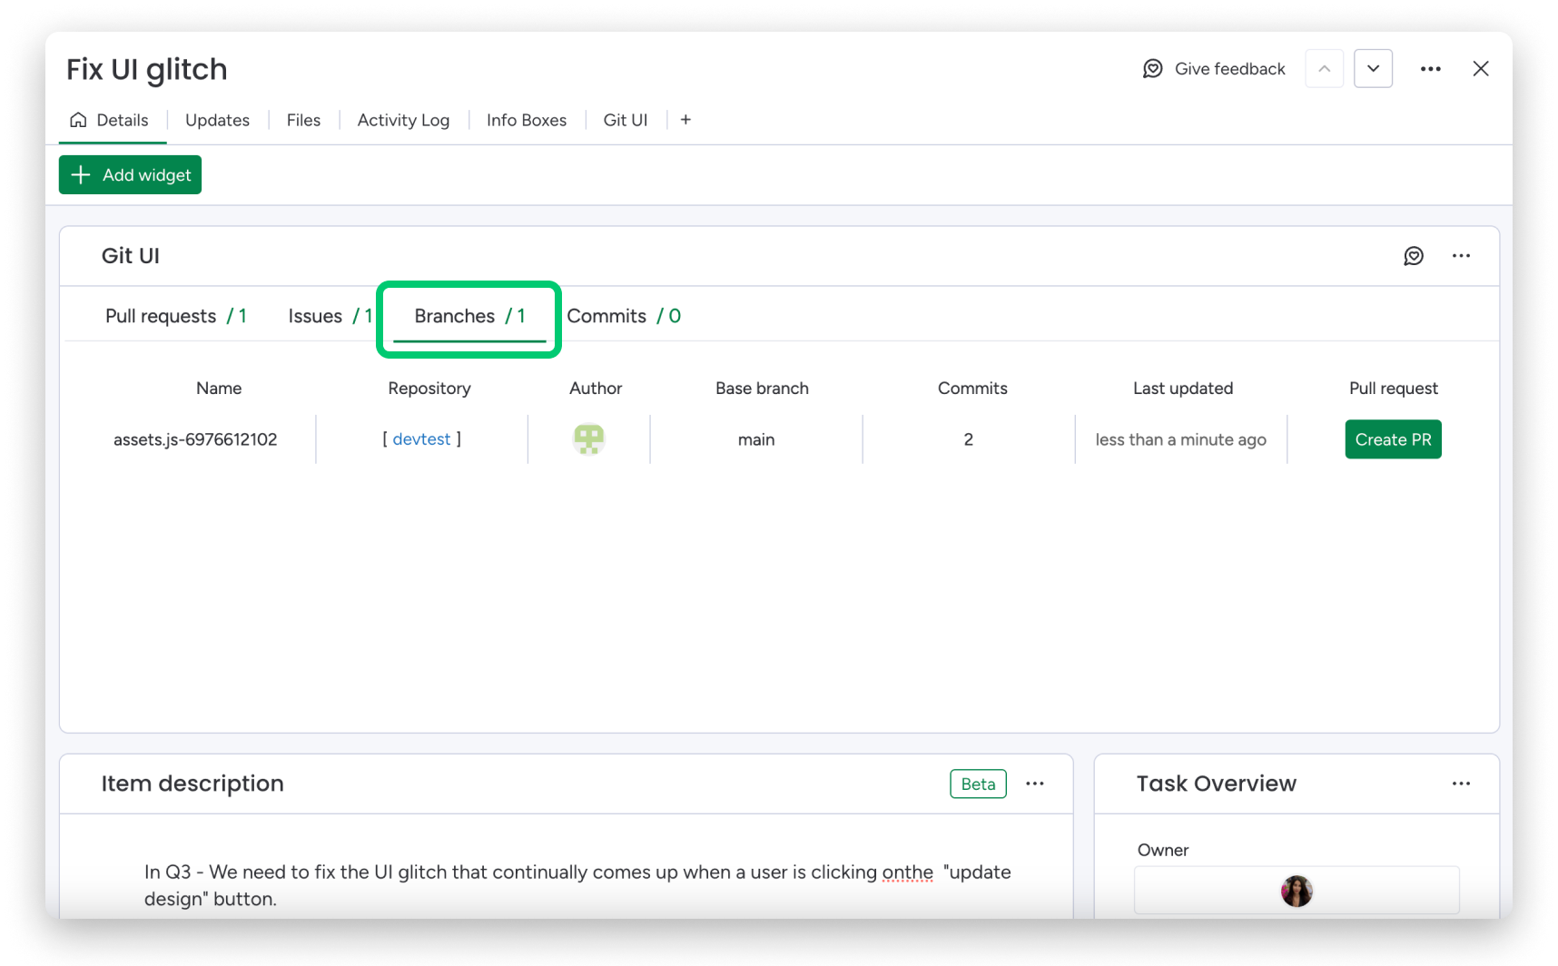Click the plus button to add a new tab
Screen dimensions: 1558x966
(685, 119)
